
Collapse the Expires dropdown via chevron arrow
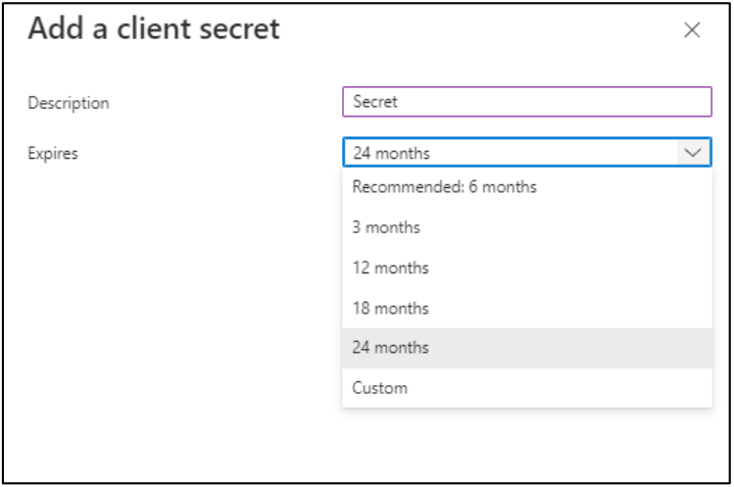[x=693, y=153]
